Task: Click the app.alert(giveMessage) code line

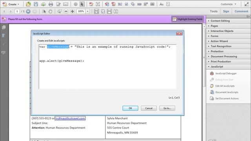Action: [62, 61]
